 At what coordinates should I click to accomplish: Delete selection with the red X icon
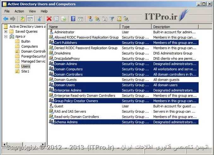click(49, 19)
